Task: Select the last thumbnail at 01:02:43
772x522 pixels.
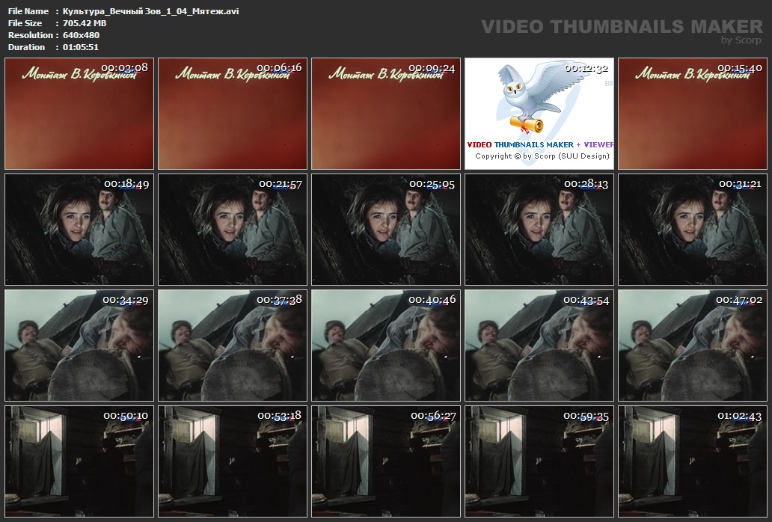Action: [693, 461]
